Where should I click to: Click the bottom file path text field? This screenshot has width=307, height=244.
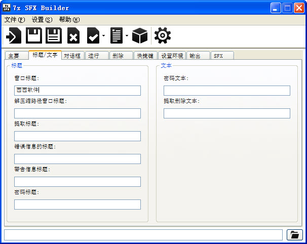(x=143, y=235)
